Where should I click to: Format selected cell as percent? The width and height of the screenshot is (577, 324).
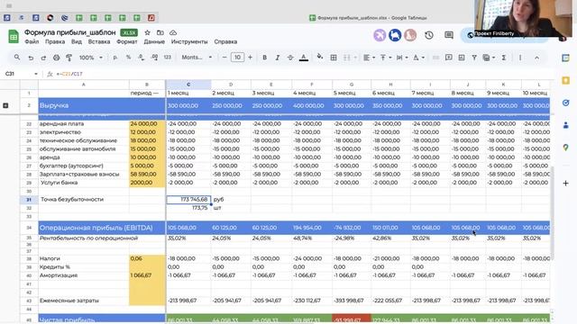[x=128, y=58]
